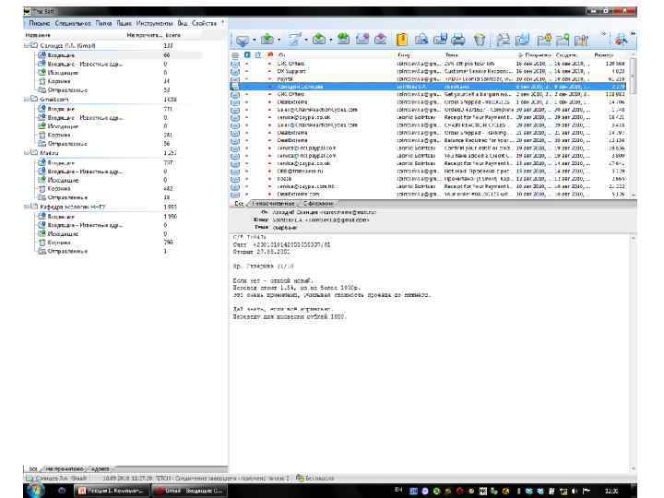Collapse the Салихов Л.А. (Gmail) account tree
The image size is (664, 498).
click(x=26, y=46)
